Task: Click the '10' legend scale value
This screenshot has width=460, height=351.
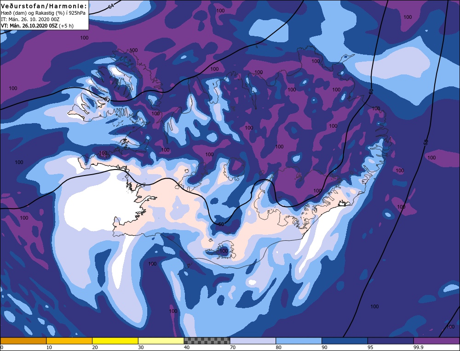Action: 49,347
